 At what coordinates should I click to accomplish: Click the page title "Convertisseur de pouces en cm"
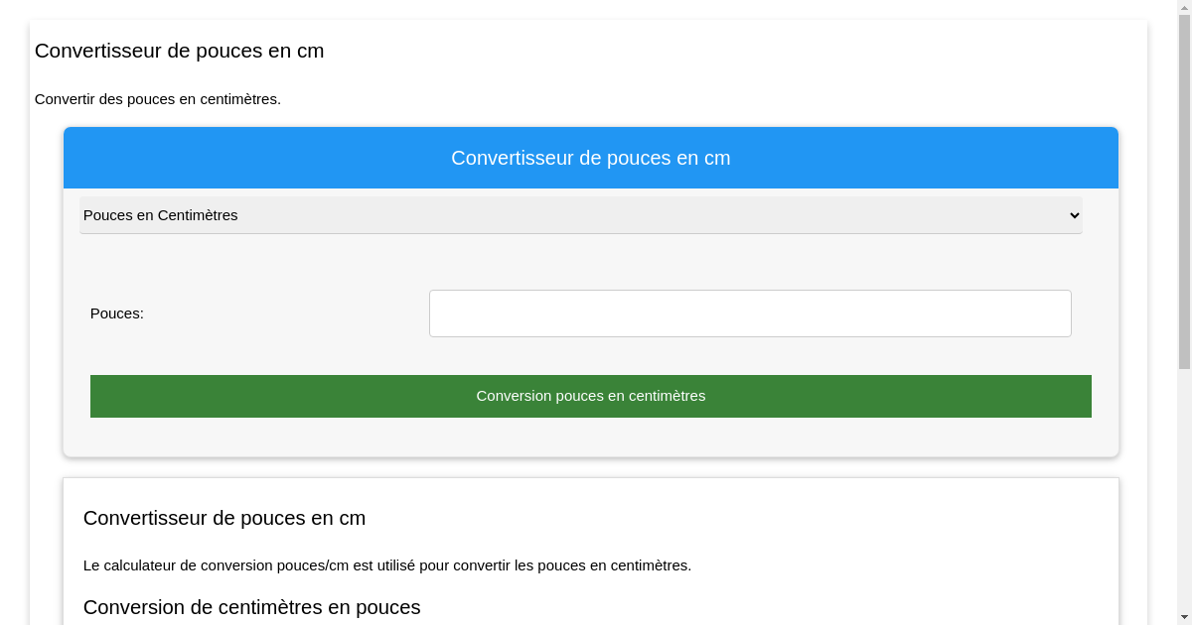point(179,51)
